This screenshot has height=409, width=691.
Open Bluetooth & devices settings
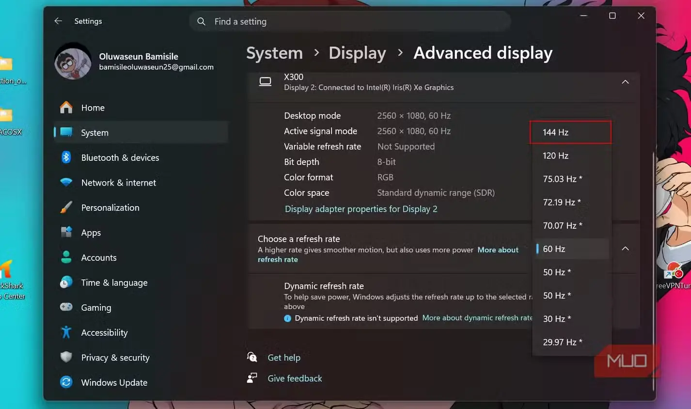(x=141, y=157)
